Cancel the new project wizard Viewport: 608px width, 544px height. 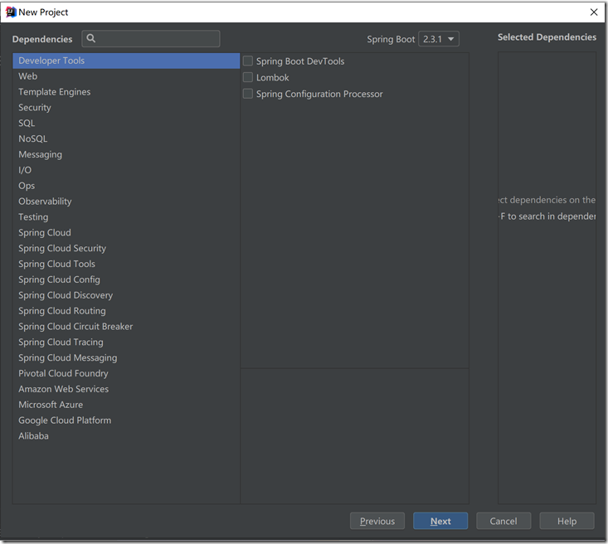coord(503,521)
